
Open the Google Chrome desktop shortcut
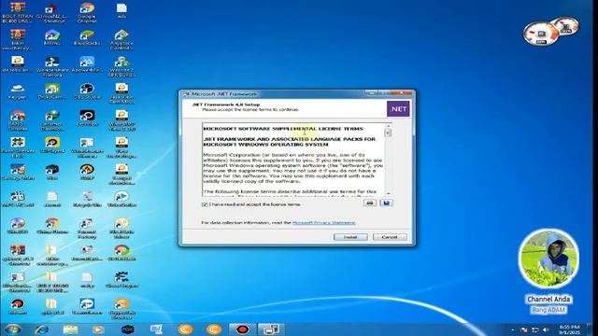click(87, 12)
